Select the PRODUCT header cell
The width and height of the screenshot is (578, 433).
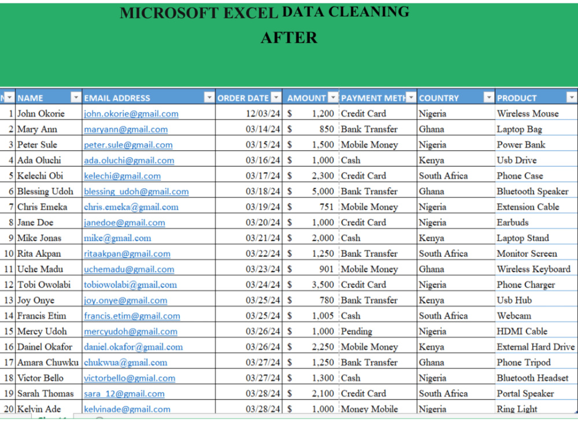pyautogui.click(x=536, y=98)
